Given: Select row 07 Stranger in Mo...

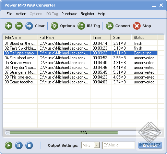Looking at the screenshot, I should pyautogui.click(x=81, y=72).
